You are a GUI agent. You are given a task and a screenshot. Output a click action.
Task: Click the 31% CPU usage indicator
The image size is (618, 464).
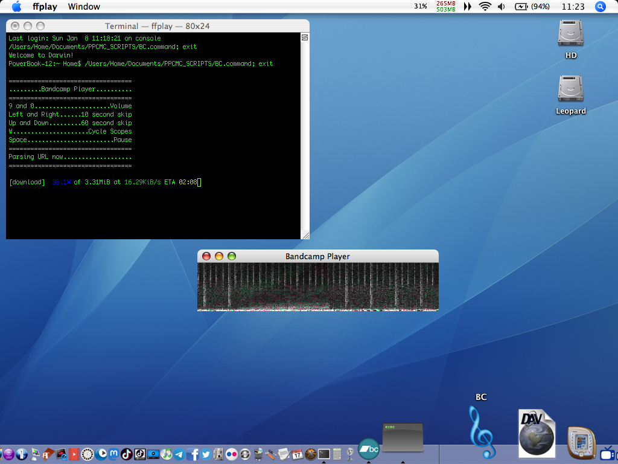(x=420, y=6)
